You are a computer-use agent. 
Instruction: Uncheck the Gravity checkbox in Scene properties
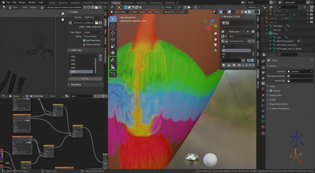tap(271, 91)
